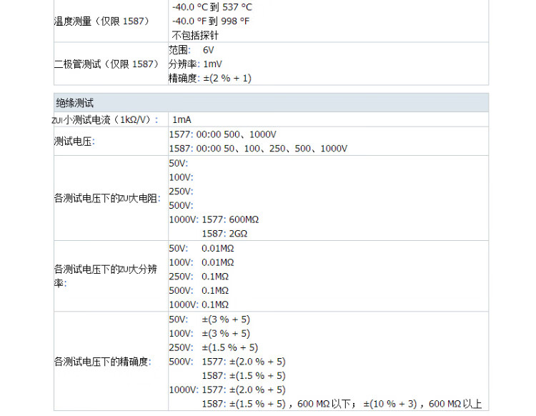Select the 500V: 0.1MΩ resolution line
Image resolution: width=536 pixels, height=416 pixels.
199,290
